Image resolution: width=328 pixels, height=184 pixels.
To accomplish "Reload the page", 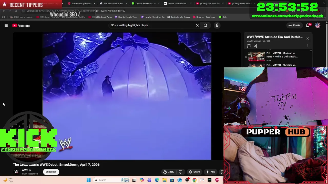I will click(x=16, y=11).
